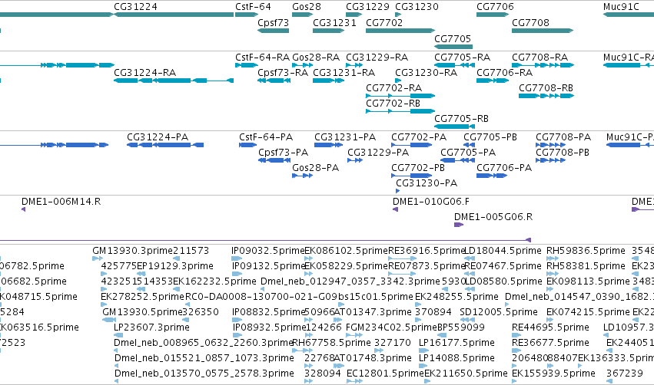
Task: Select the CstF-64-PA protein label
Action: pos(266,137)
